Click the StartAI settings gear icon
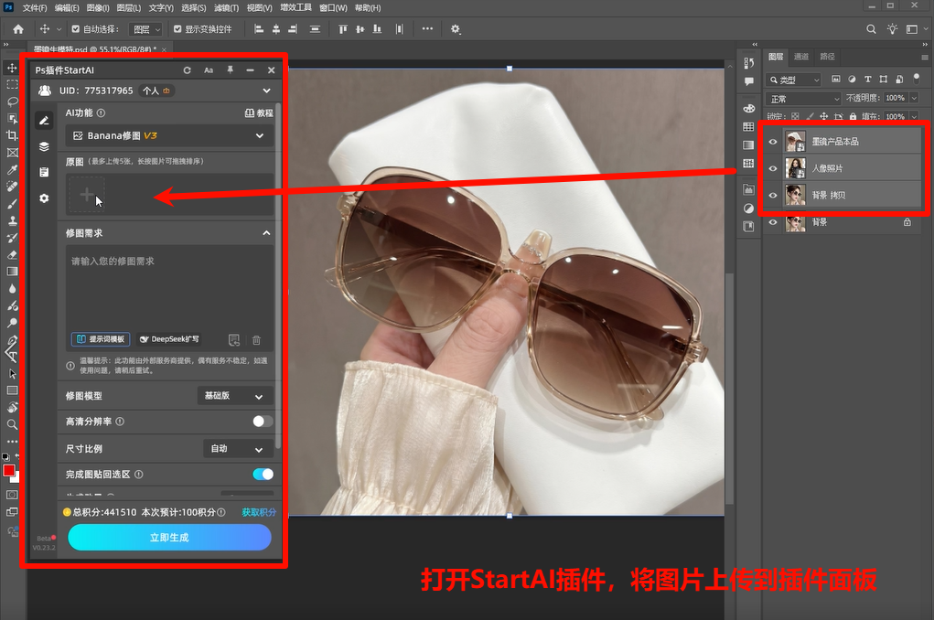This screenshot has width=934, height=620. click(x=43, y=198)
